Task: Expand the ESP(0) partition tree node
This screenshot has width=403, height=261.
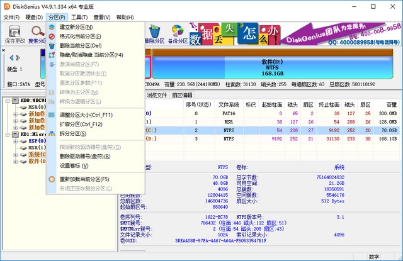Action: tap(14, 140)
